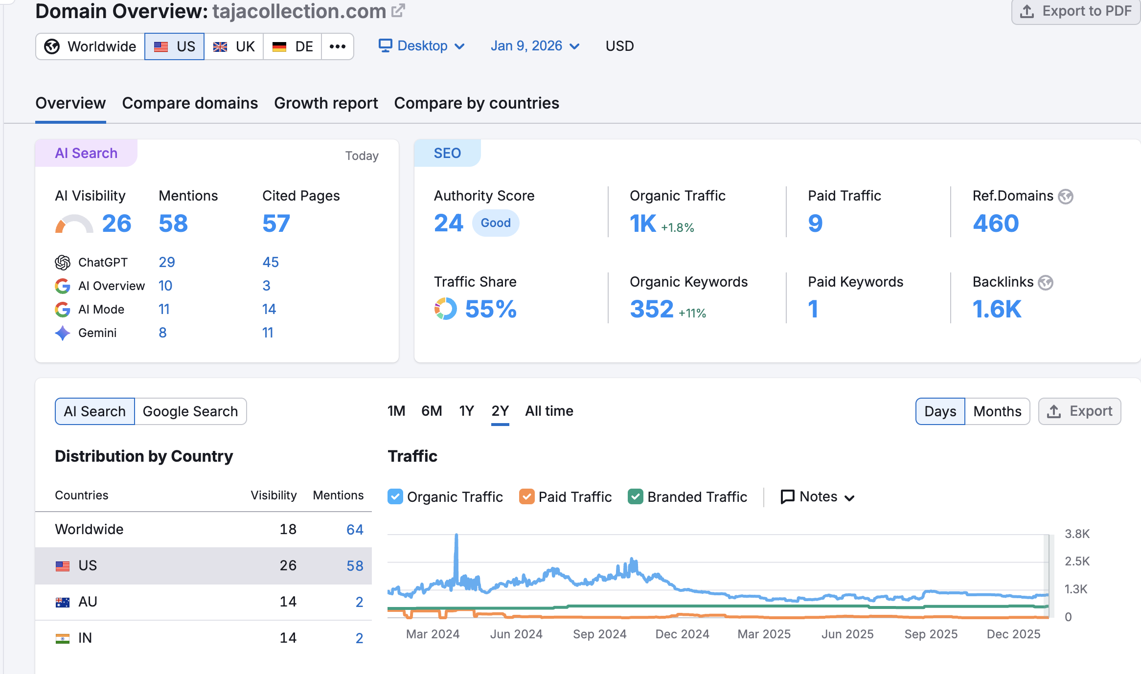Image resolution: width=1141 pixels, height=674 pixels.
Task: Click the AI Visibility gauge icon
Action: (74, 224)
